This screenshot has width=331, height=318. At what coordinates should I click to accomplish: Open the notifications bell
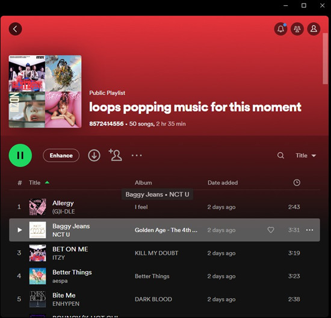280,29
